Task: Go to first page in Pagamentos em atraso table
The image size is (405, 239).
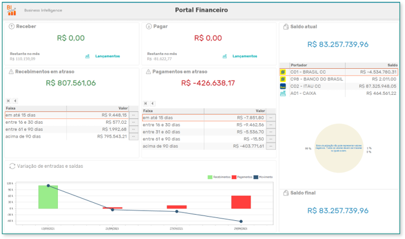Action: point(145,103)
